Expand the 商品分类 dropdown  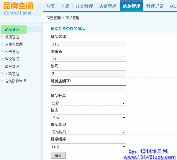[x=88, y=103]
